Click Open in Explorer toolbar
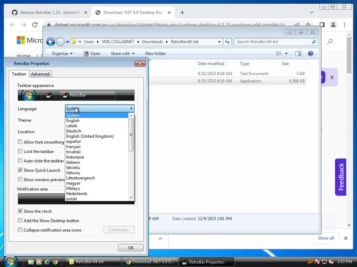The width and height of the screenshot is (357, 267). [92, 53]
